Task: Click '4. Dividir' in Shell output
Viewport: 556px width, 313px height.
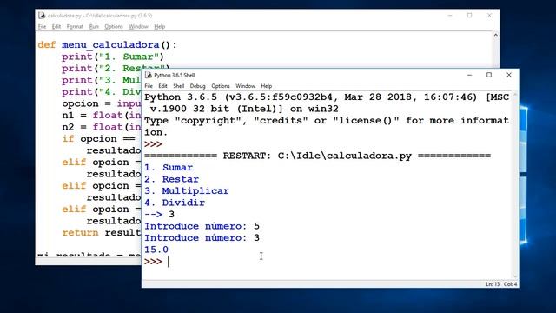Action: pyautogui.click(x=175, y=203)
